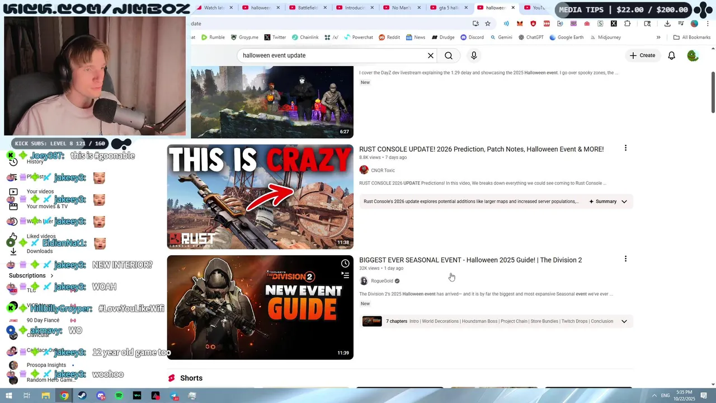
Task: Open the Midjourney bookmark
Action: (x=605, y=38)
